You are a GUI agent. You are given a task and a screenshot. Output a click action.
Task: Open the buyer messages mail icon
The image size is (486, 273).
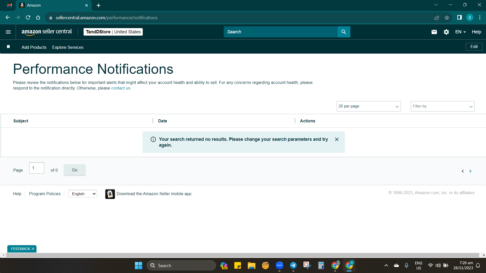pos(434,32)
